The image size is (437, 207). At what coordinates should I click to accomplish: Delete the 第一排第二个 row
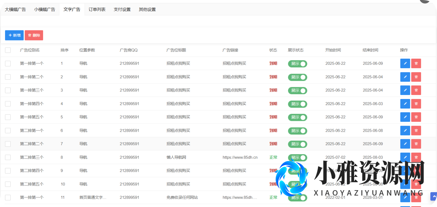coord(416,77)
